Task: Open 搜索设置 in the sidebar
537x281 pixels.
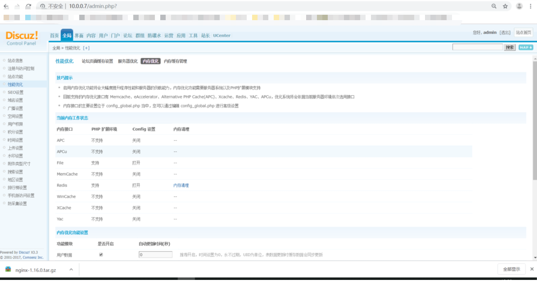Action: (x=15, y=172)
